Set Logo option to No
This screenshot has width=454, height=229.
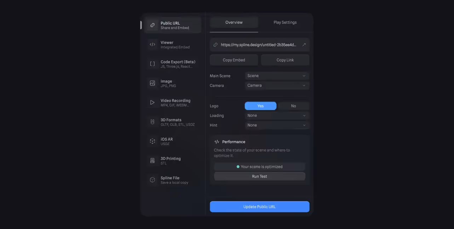293,106
